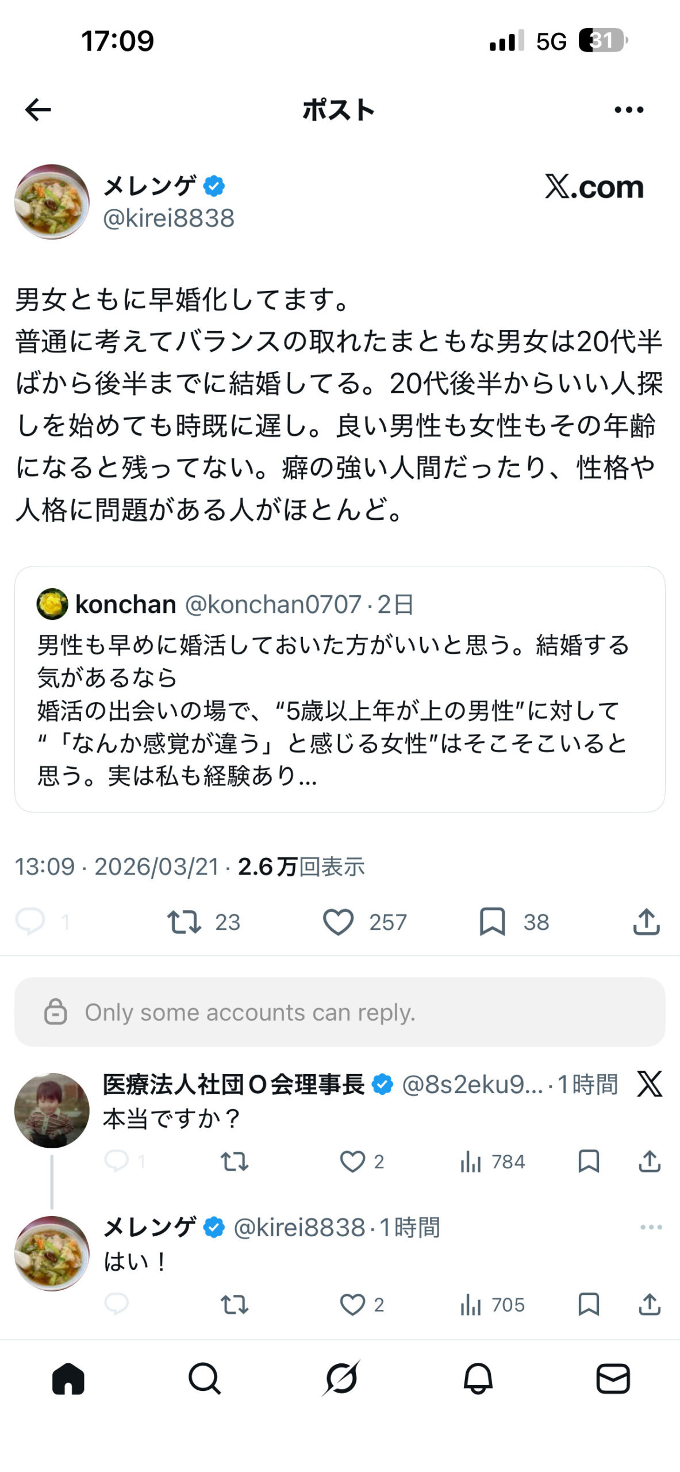Open the @kirei8838 handle link under メレンゲ

tap(168, 218)
